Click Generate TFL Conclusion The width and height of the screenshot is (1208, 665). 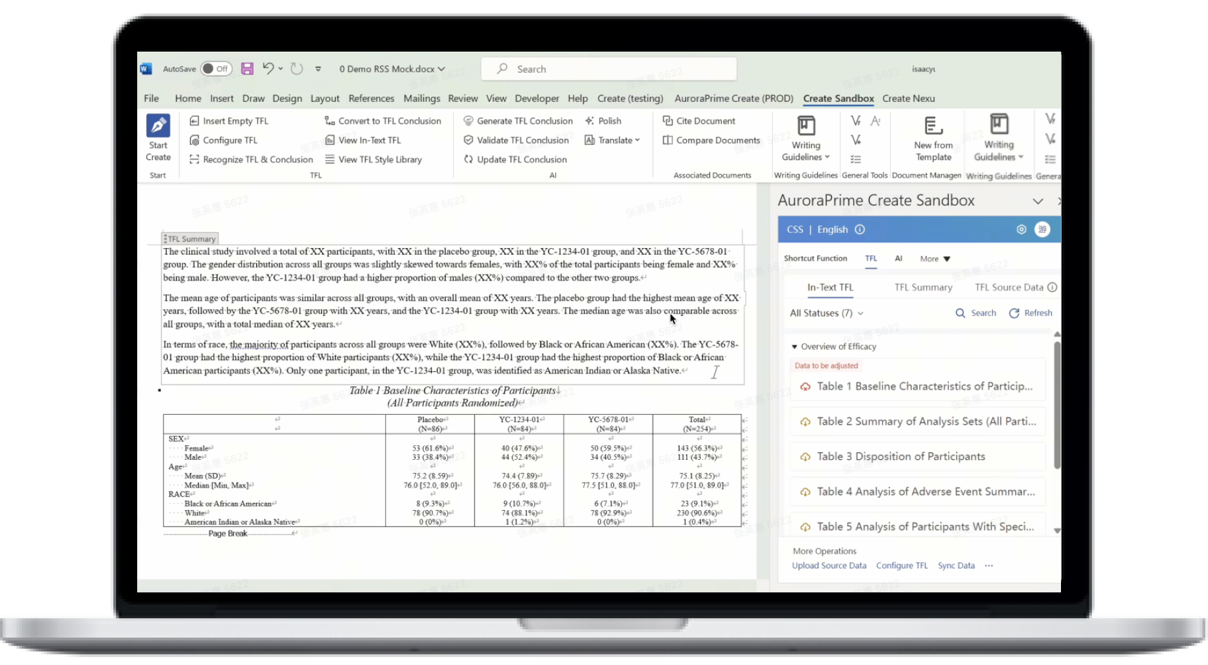click(518, 121)
